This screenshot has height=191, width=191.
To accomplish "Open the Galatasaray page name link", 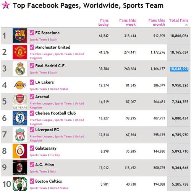I will click(46, 149).
